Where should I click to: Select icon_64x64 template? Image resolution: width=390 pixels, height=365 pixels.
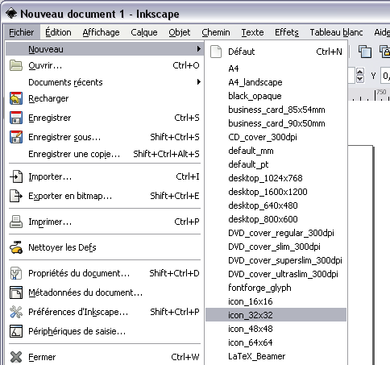[276, 342]
